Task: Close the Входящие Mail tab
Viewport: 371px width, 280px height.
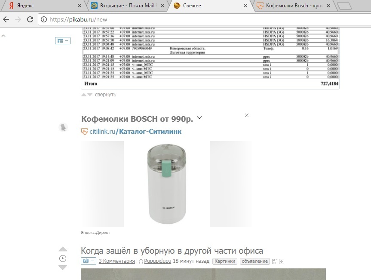Action: point(163,6)
